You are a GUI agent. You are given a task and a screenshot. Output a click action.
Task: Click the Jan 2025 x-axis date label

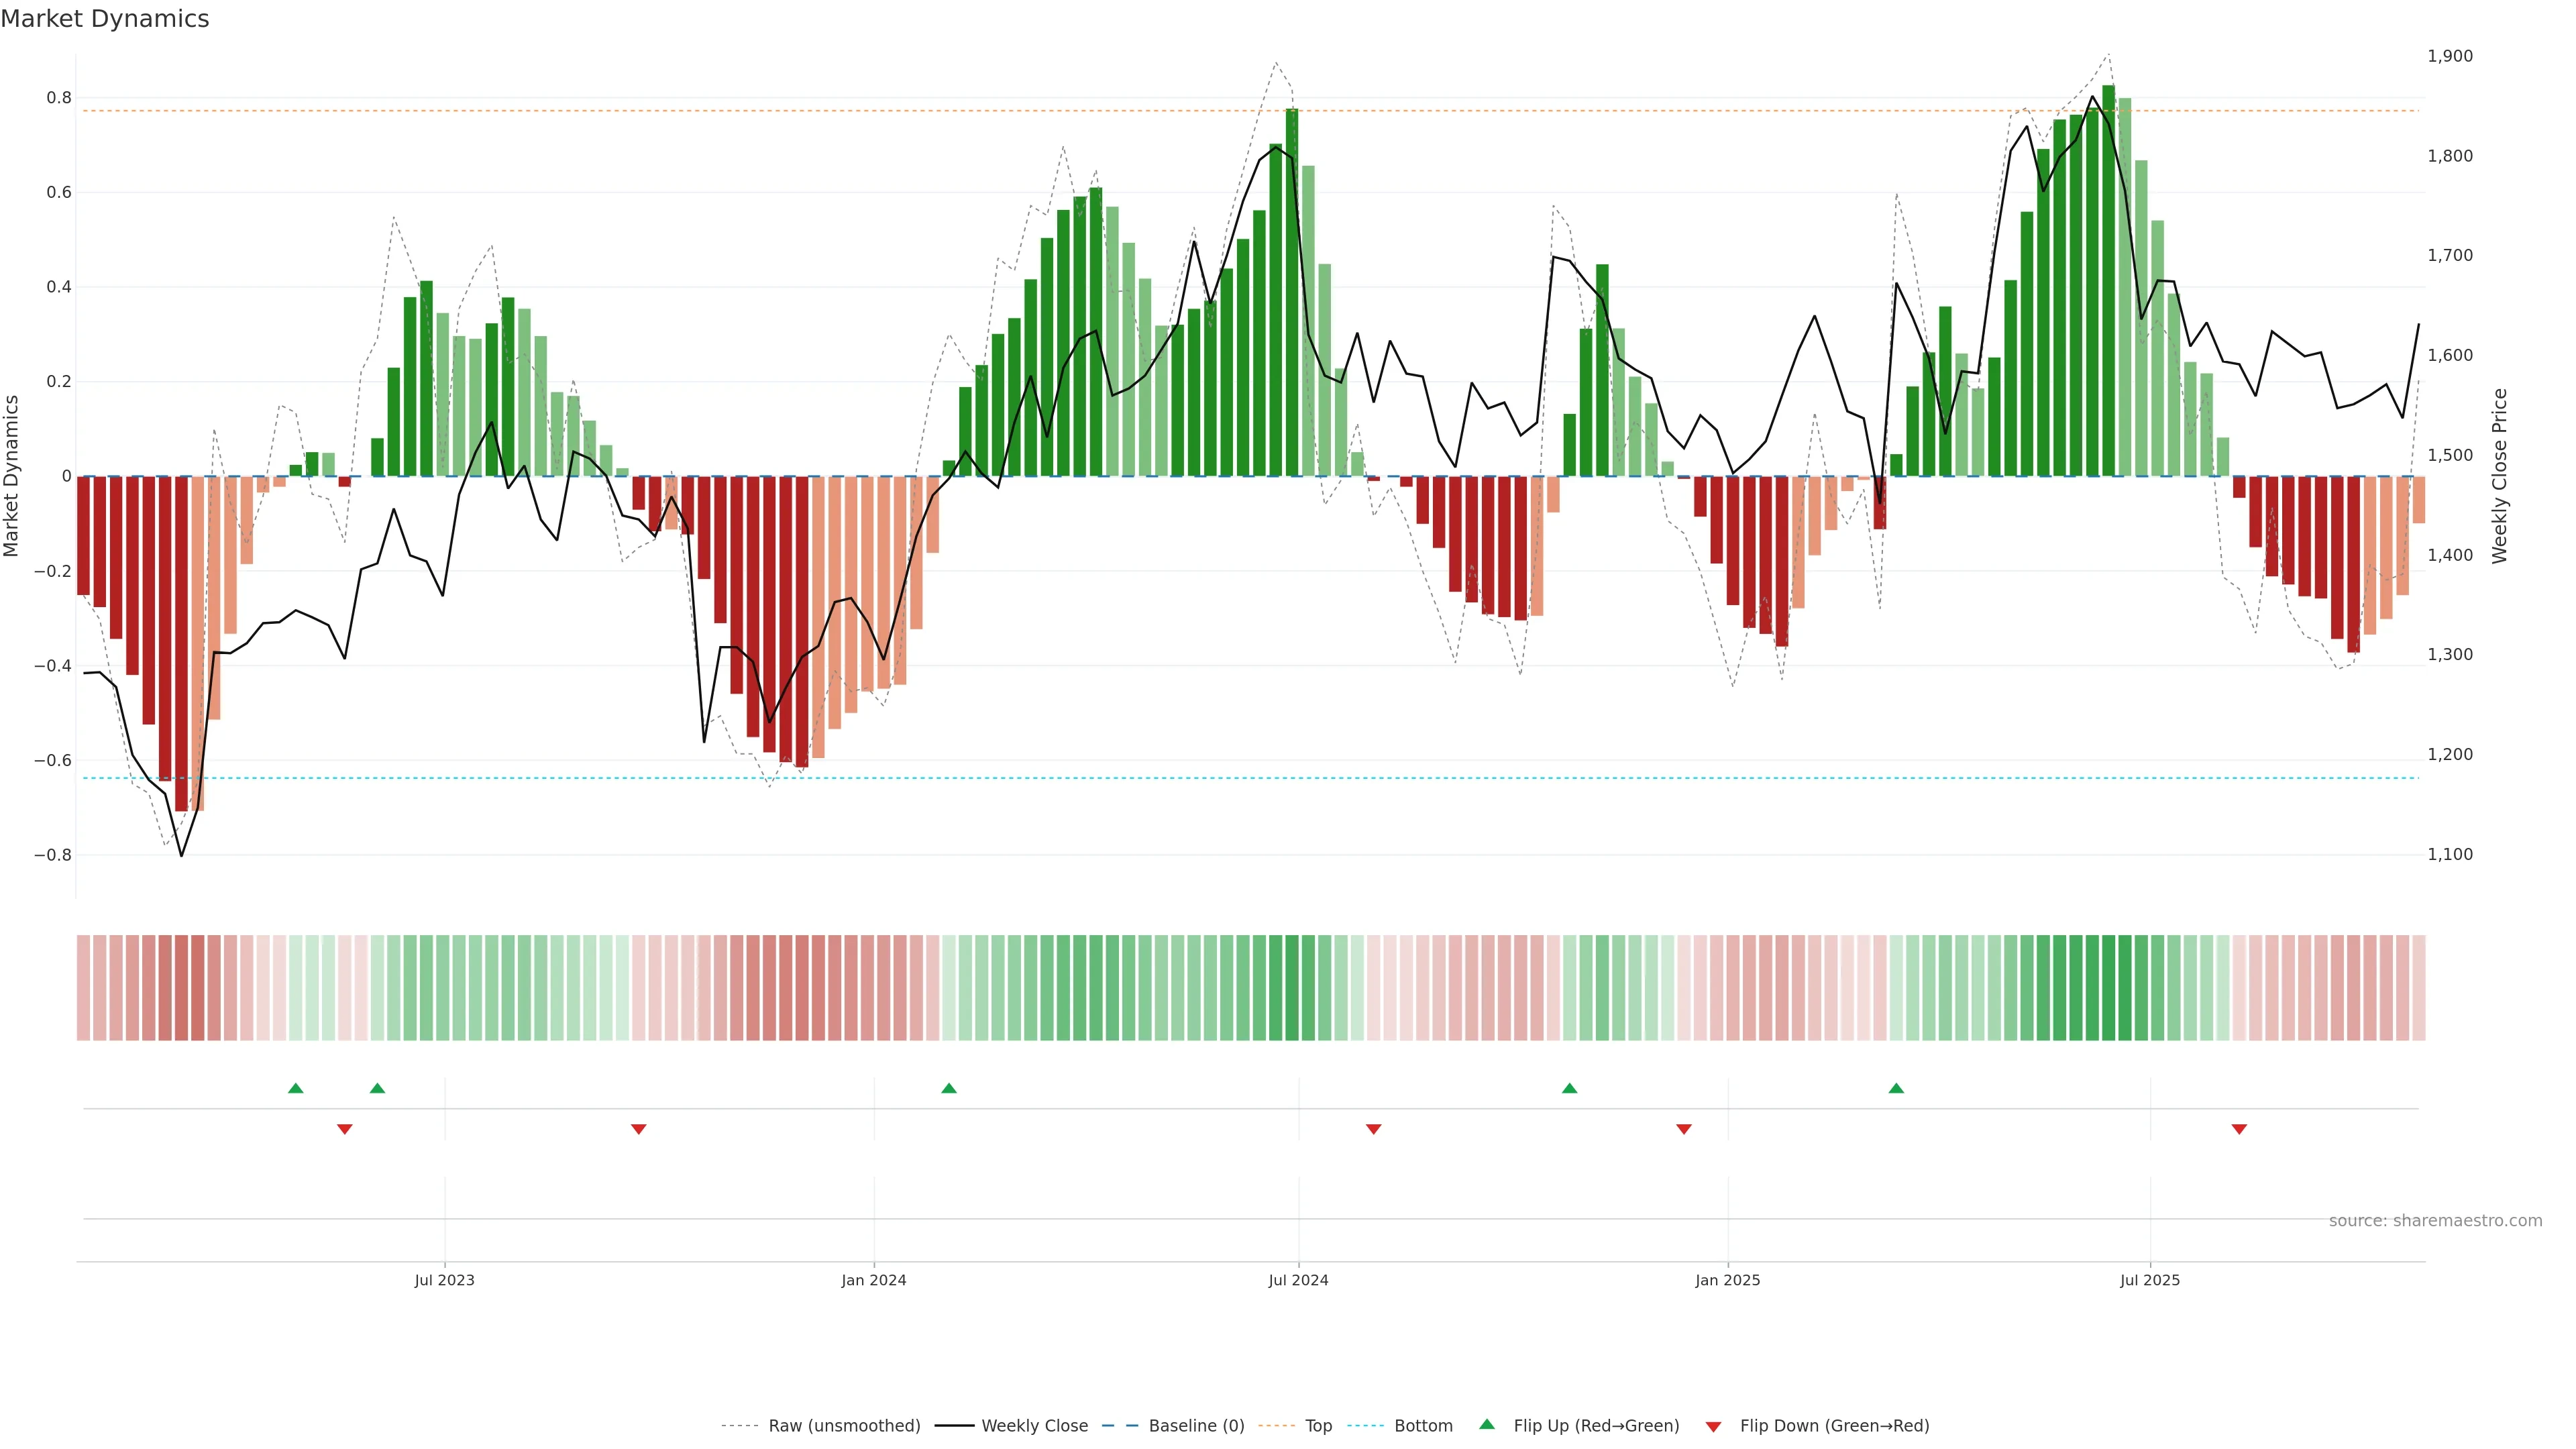(1727, 1280)
